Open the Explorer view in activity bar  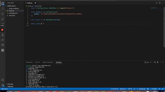pyautogui.click(x=3, y=4)
